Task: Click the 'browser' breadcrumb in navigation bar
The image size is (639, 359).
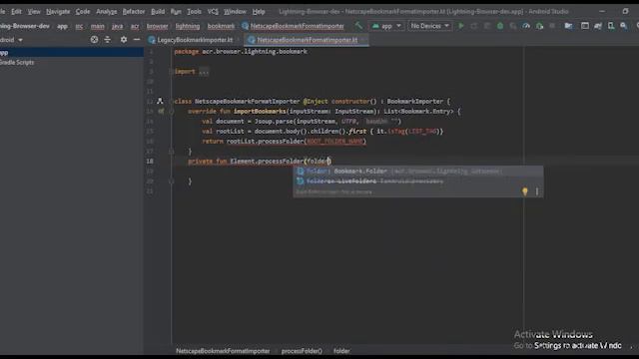Action: click(x=158, y=26)
